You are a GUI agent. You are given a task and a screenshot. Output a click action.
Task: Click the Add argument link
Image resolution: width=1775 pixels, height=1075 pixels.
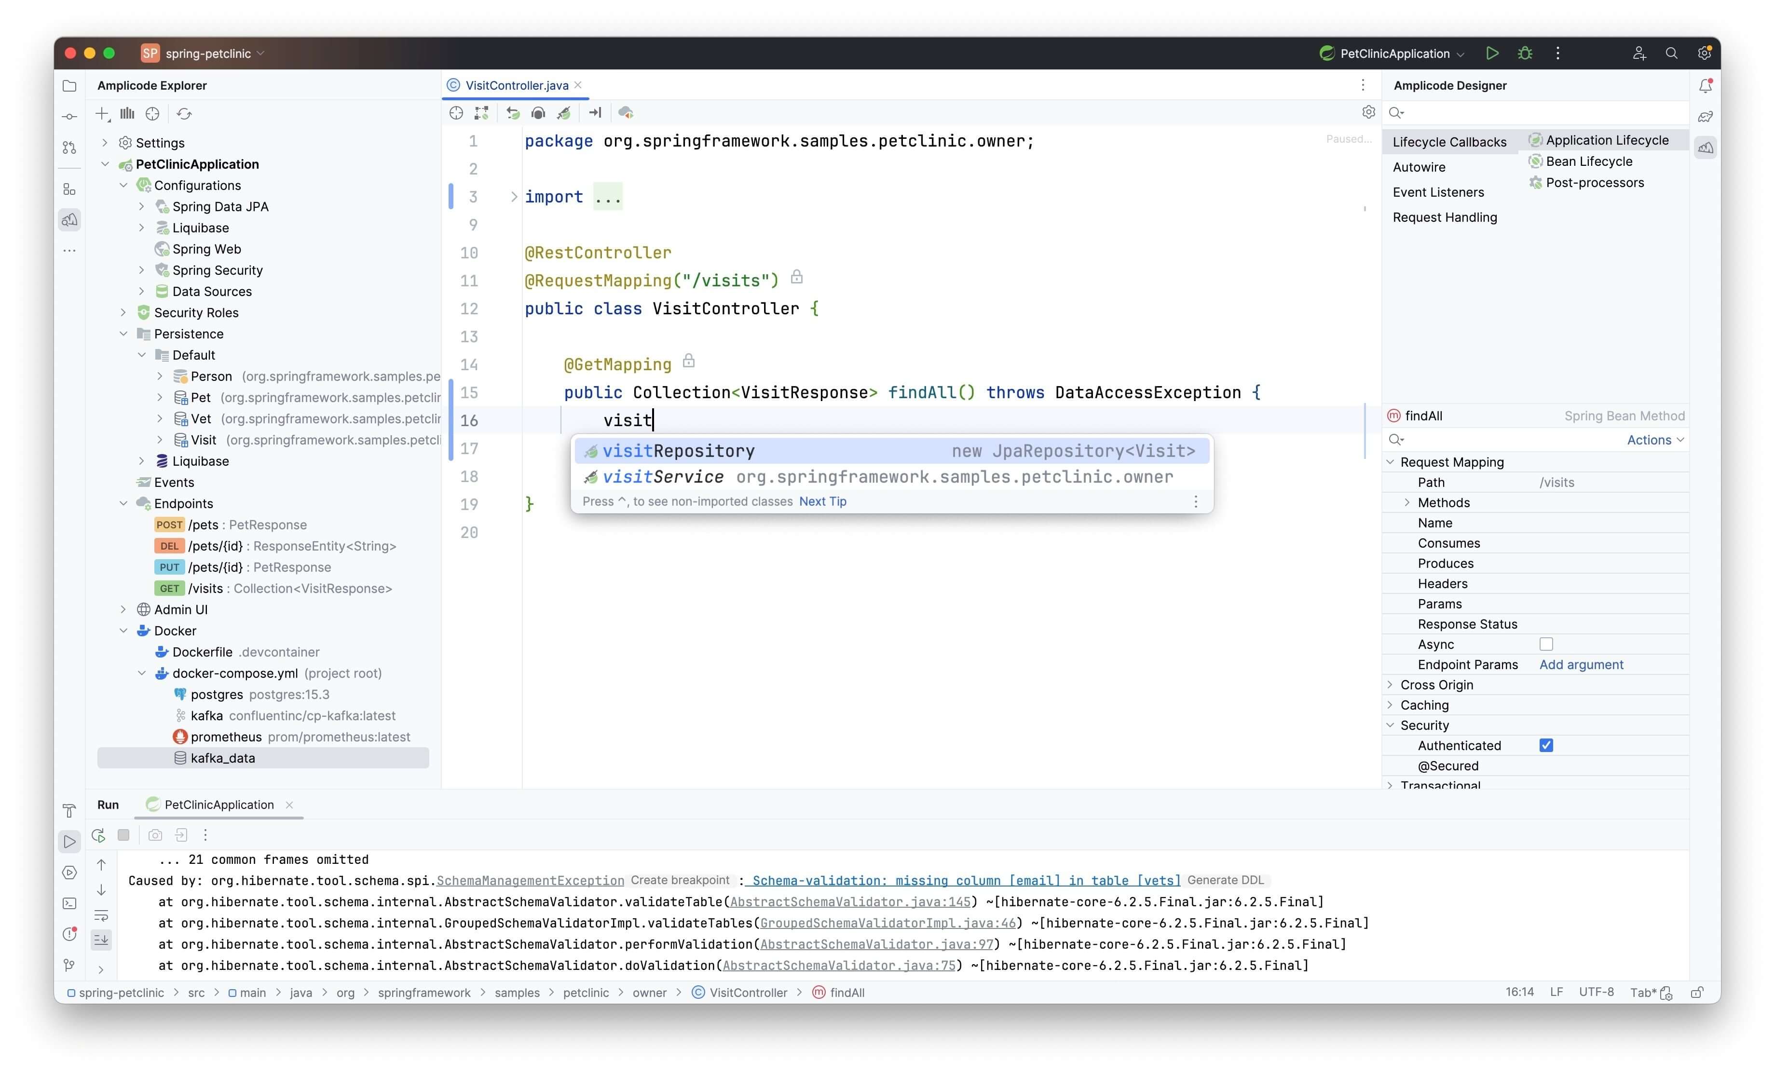[1581, 665]
